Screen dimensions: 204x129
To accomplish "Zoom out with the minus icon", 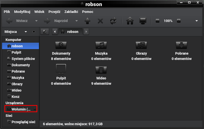I will pos(157,21).
